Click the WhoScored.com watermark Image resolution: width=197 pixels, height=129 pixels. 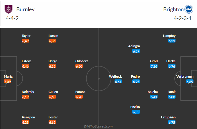[x=99, y=126]
